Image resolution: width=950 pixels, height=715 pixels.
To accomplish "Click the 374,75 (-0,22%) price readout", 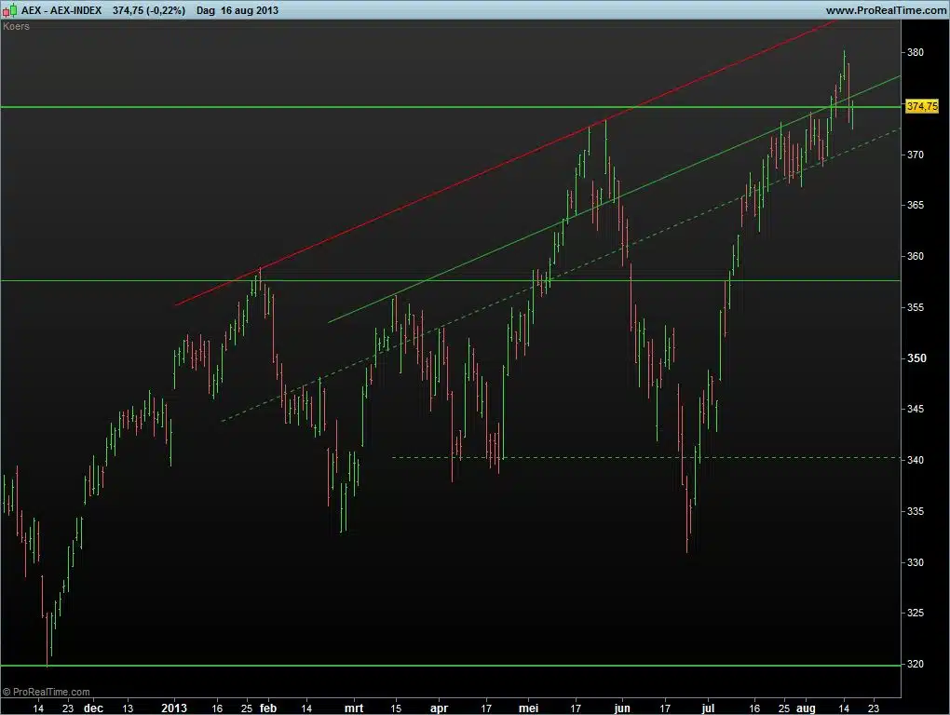I will coord(148,10).
